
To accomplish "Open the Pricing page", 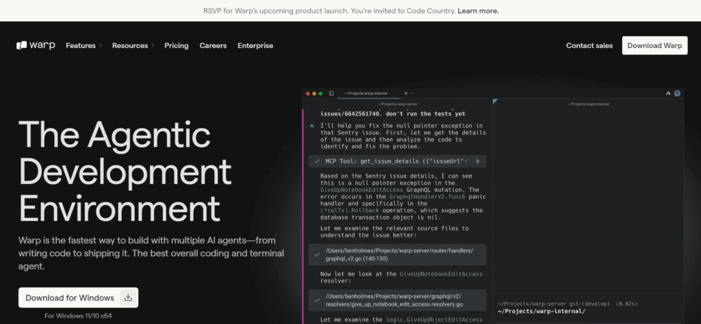I will click(176, 46).
